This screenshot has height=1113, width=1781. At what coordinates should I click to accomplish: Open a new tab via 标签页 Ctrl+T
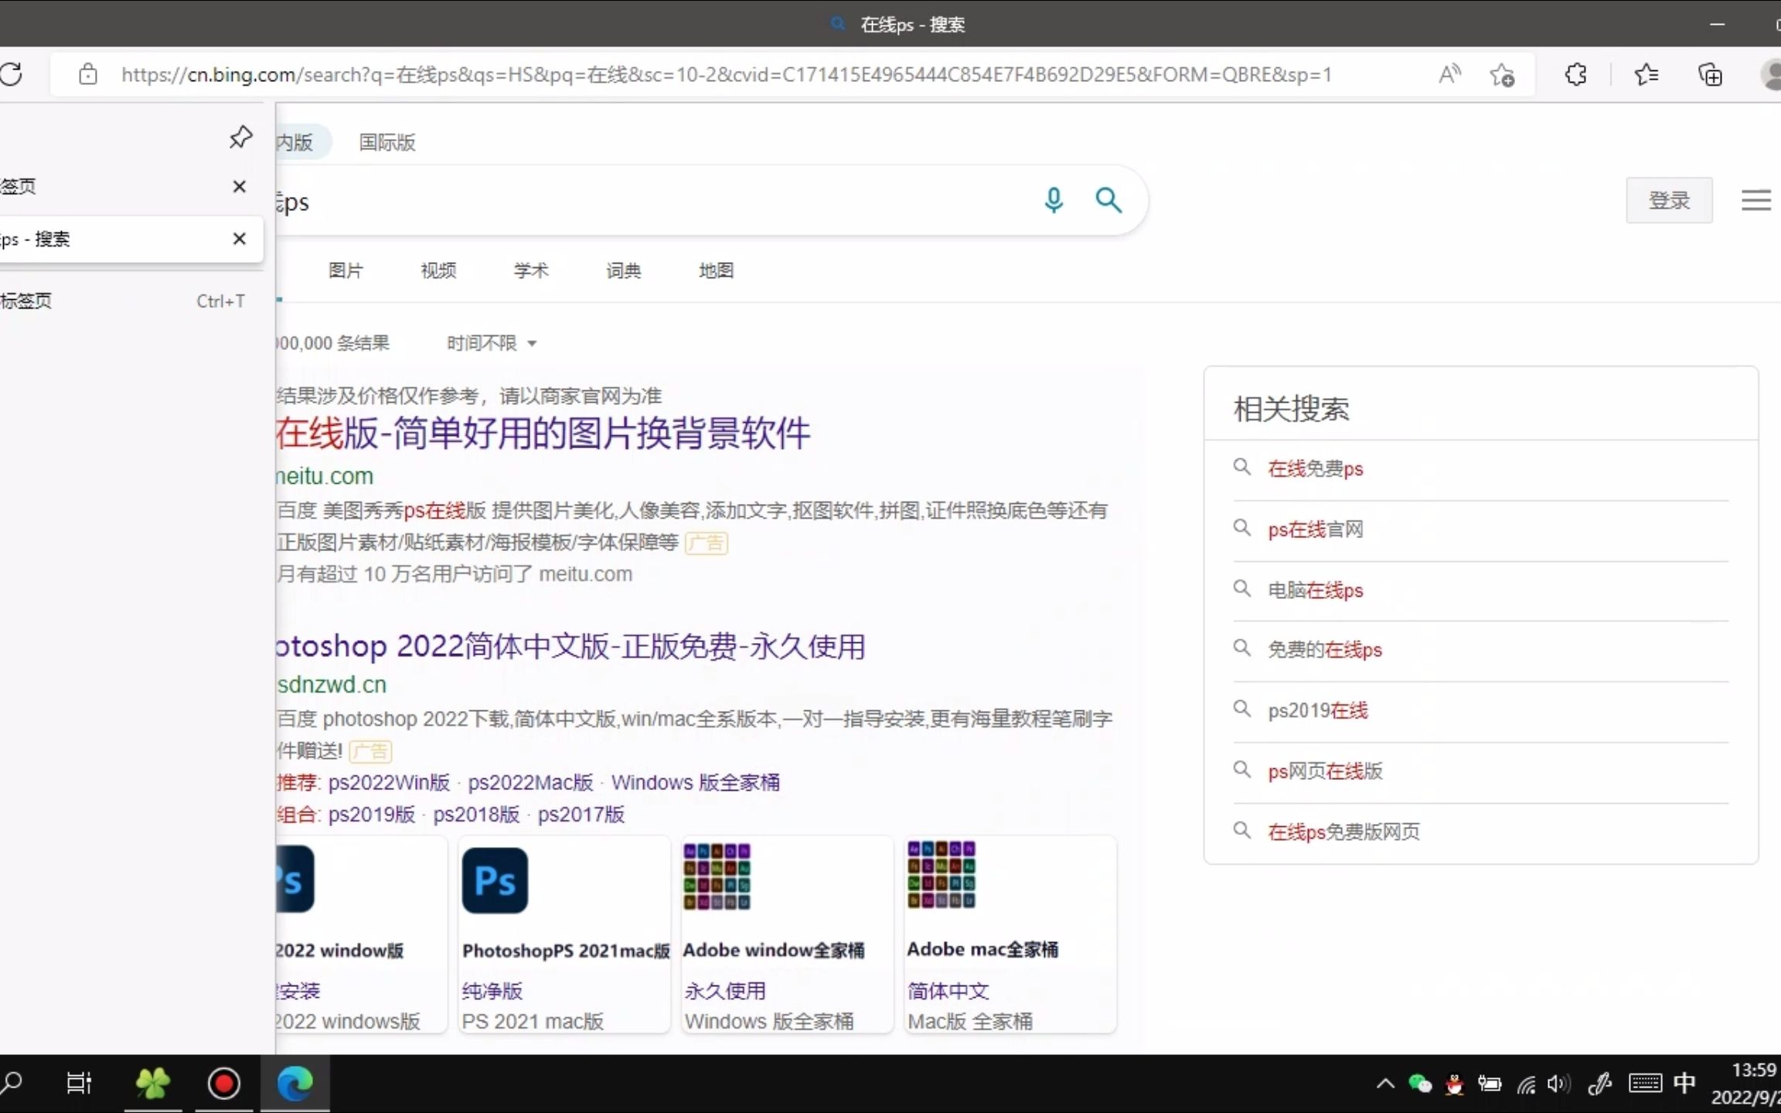pos(130,301)
